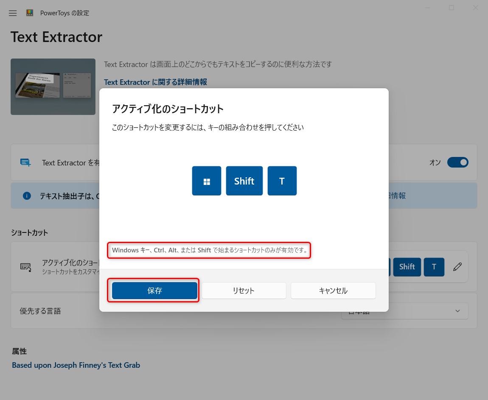Screen dimensions: 488x400
Task: Click the PowerToys logo in the title bar
Action: click(29, 13)
